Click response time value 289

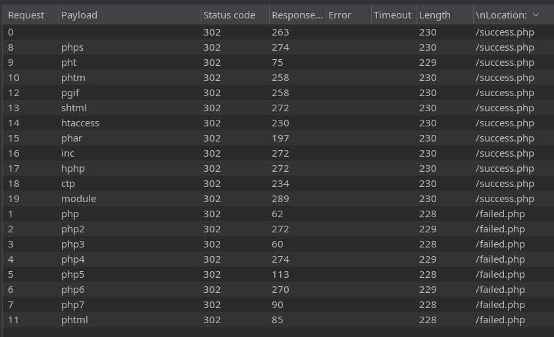[280, 199]
